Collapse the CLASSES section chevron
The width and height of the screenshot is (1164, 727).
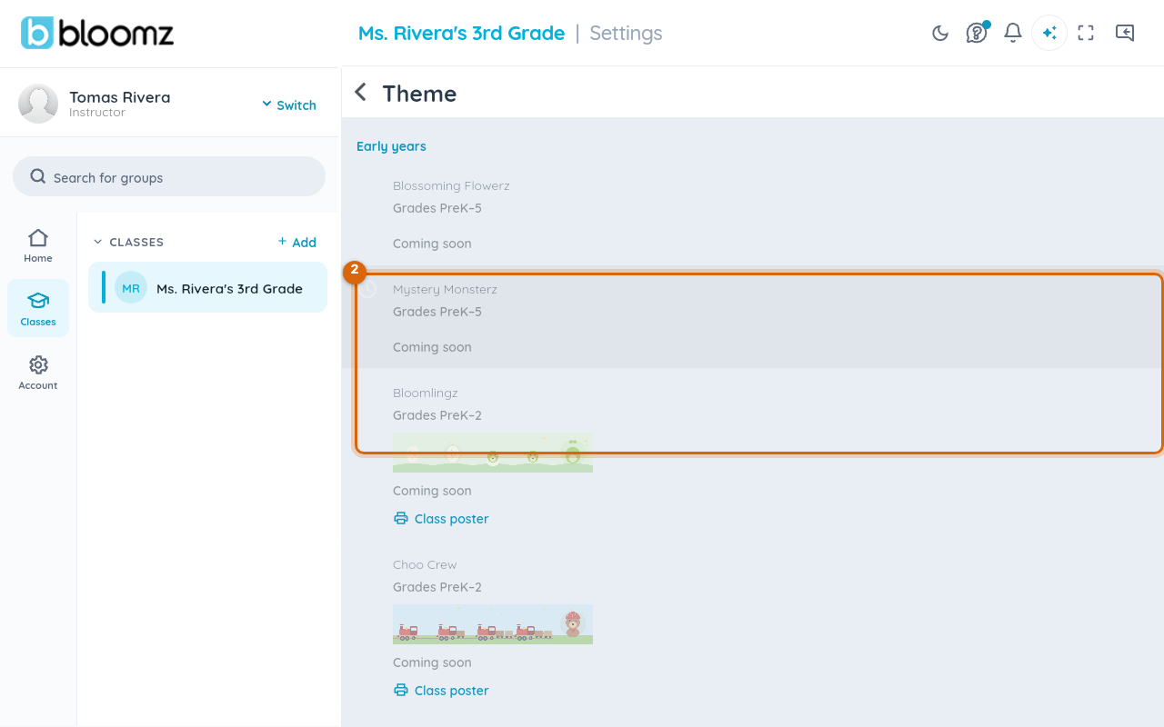(x=98, y=243)
